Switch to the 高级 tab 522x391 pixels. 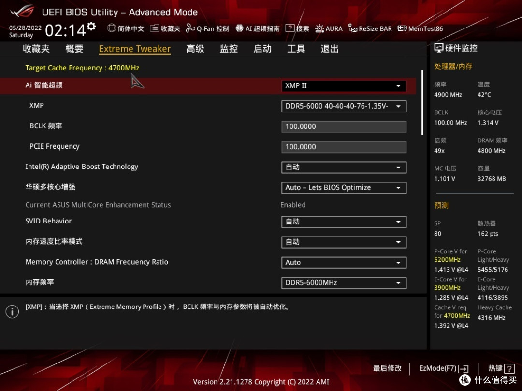[195, 49]
